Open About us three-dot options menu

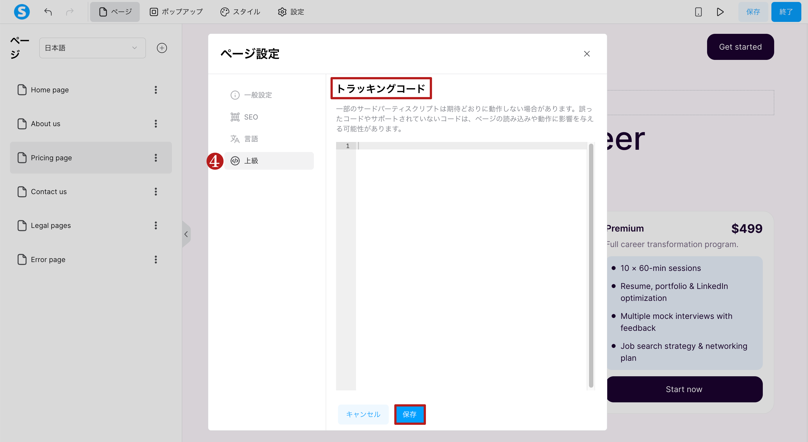[x=156, y=124]
